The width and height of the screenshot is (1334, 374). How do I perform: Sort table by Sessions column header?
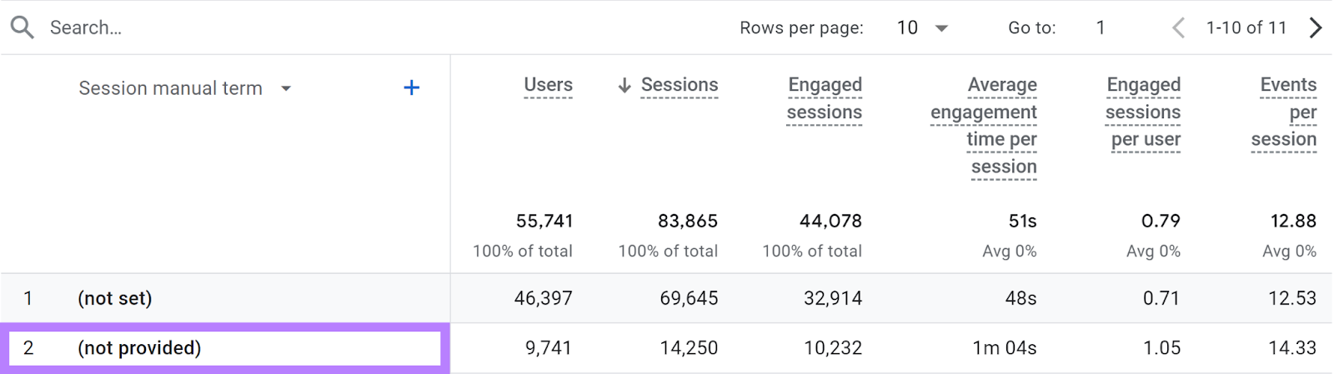click(679, 85)
